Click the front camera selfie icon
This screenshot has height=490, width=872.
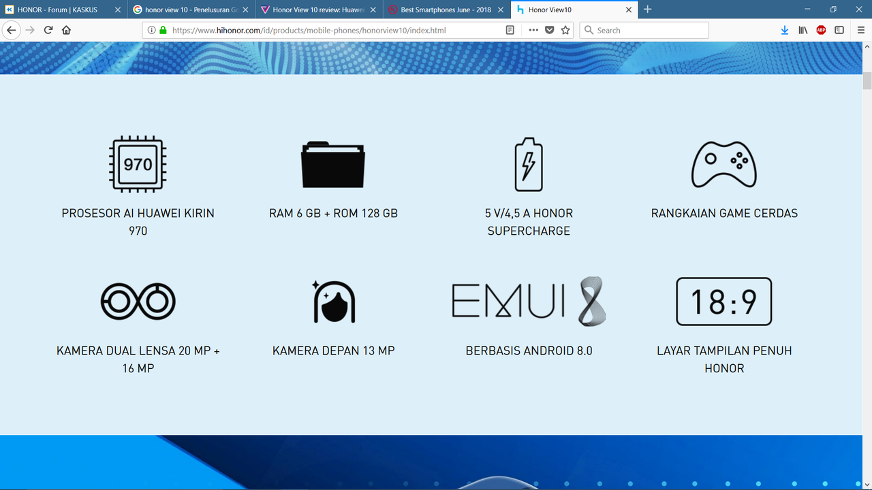tap(334, 301)
